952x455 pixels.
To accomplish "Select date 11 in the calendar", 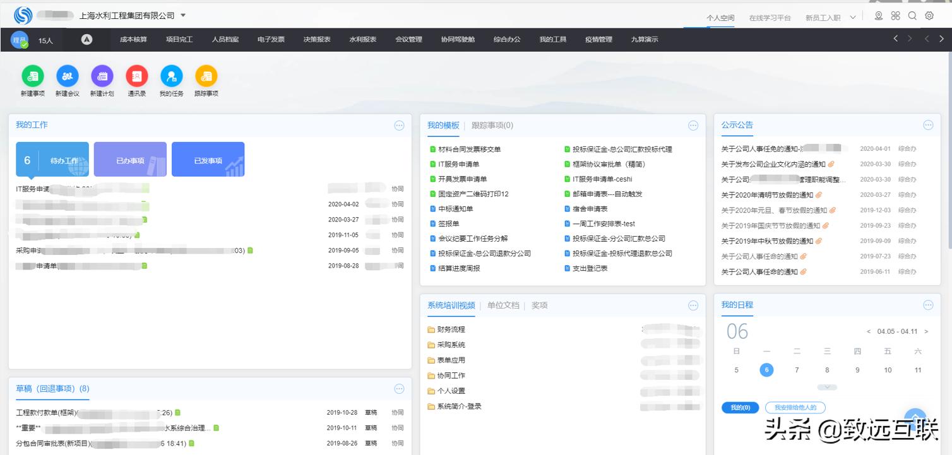I will (917, 370).
